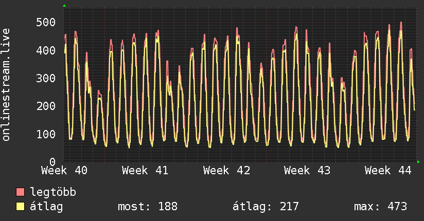This screenshot has height=221, width=424.
Task: Click the green arrow at the x-axis end
Action: (418, 162)
